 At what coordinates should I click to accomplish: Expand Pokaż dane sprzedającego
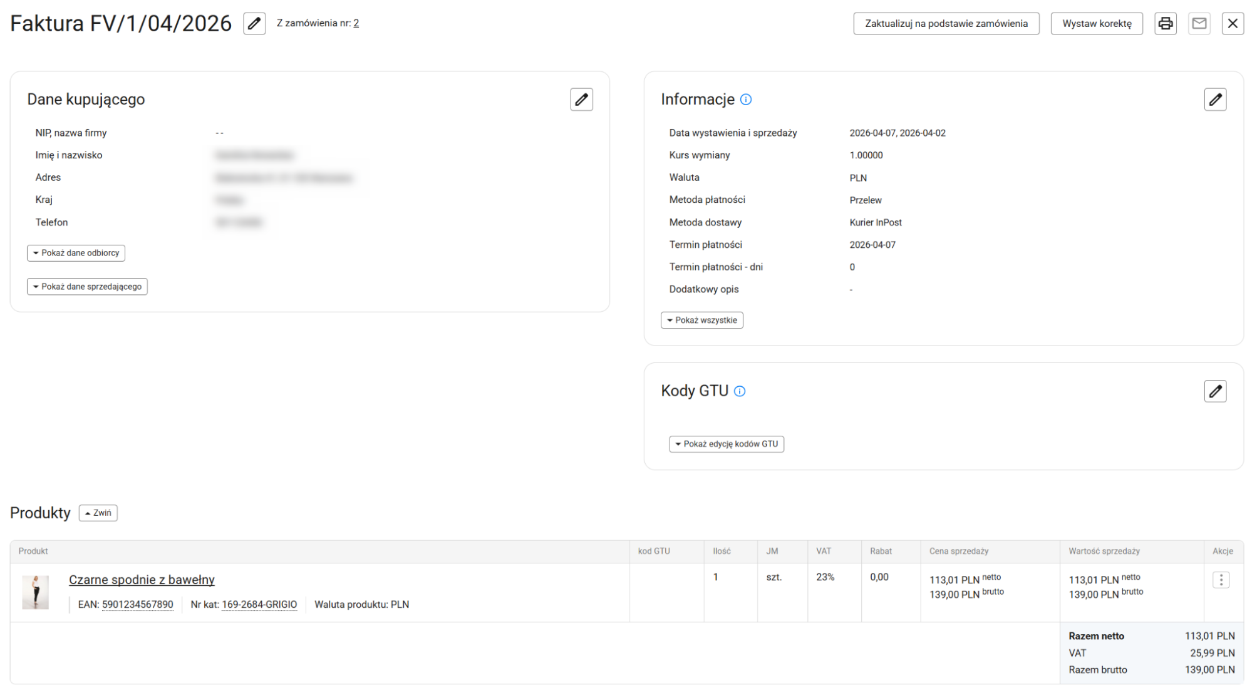[x=87, y=287]
